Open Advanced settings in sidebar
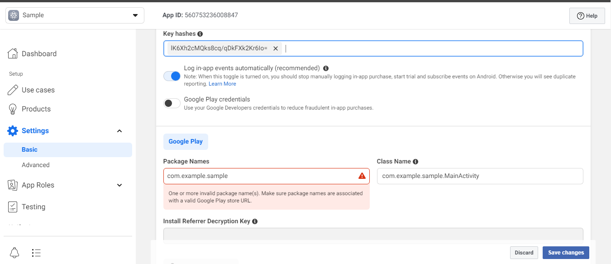This screenshot has width=611, height=264. tap(36, 165)
